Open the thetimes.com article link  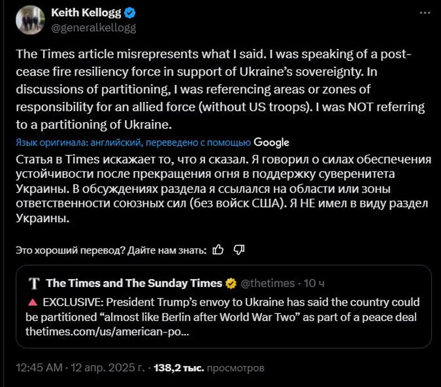click(107, 332)
